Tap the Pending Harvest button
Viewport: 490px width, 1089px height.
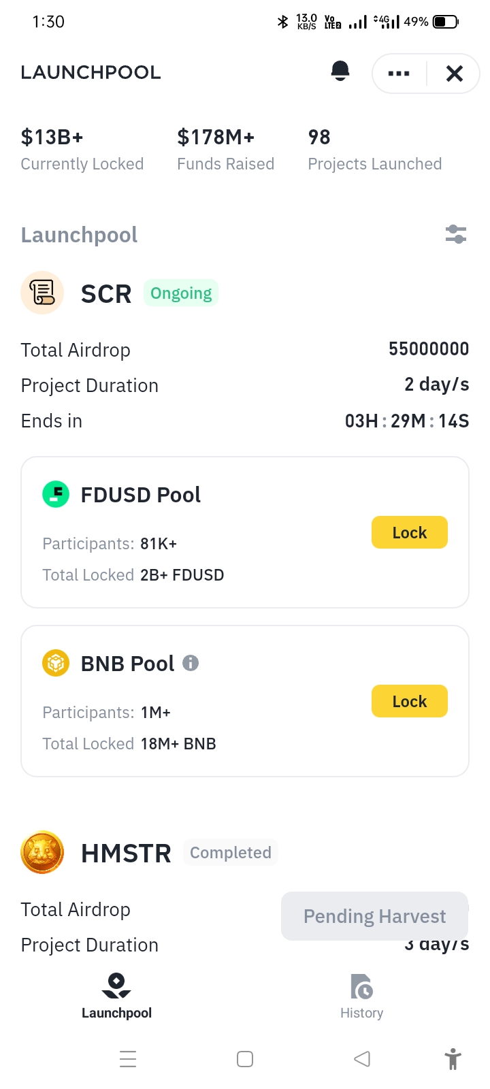pyautogui.click(x=374, y=916)
